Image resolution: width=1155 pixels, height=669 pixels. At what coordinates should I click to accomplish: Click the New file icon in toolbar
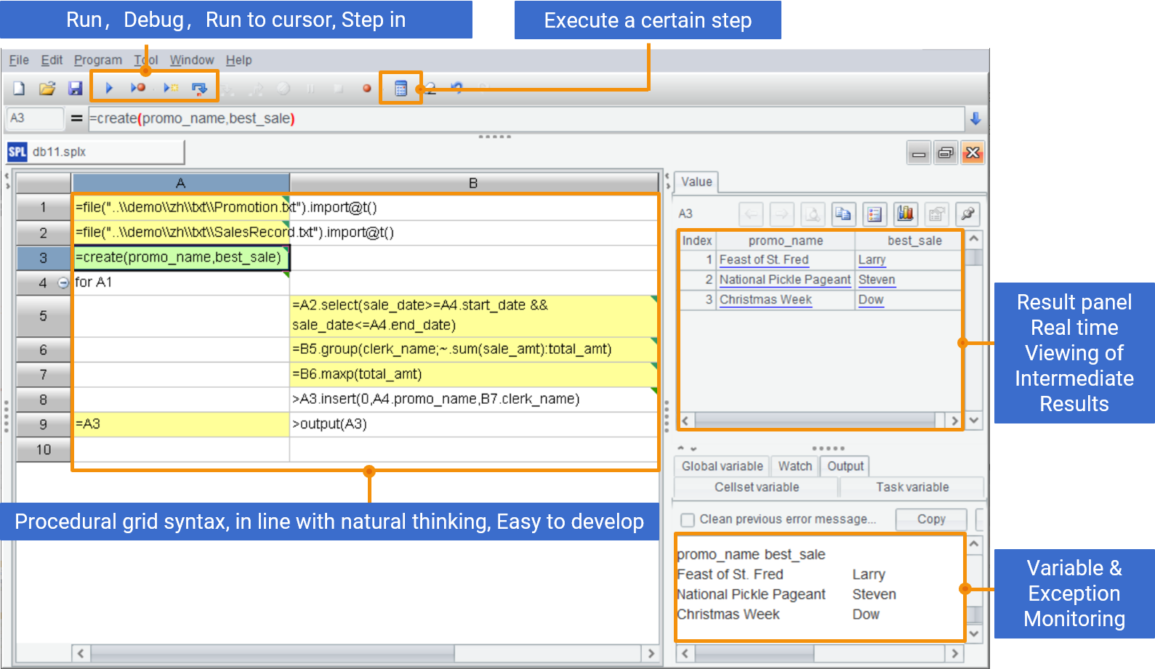[19, 89]
